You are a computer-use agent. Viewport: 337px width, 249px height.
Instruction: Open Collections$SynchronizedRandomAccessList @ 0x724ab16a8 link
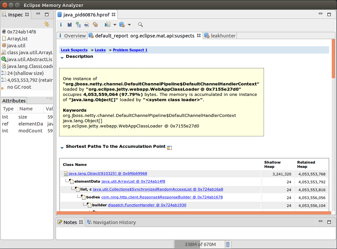tap(158, 189)
